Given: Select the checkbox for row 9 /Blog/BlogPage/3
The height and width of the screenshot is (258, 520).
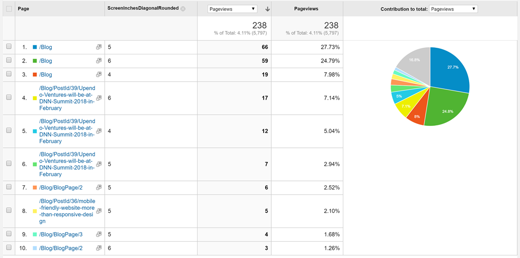Looking at the screenshot, I should pyautogui.click(x=9, y=234).
